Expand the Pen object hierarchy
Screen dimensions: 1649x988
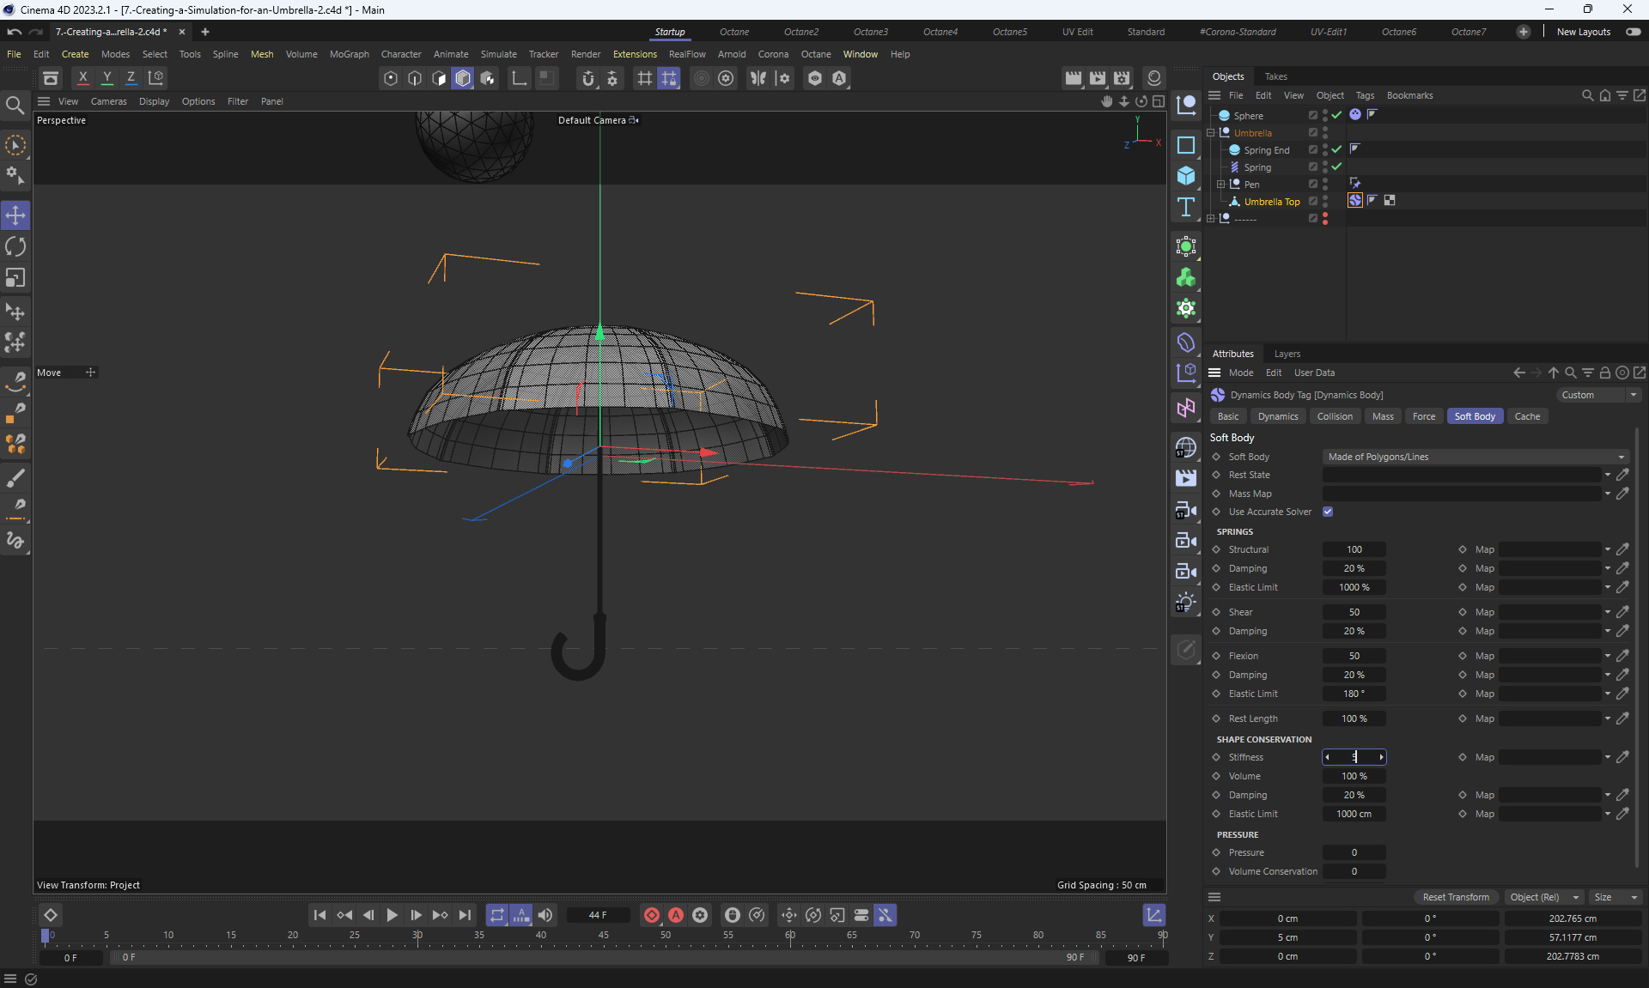(1220, 185)
